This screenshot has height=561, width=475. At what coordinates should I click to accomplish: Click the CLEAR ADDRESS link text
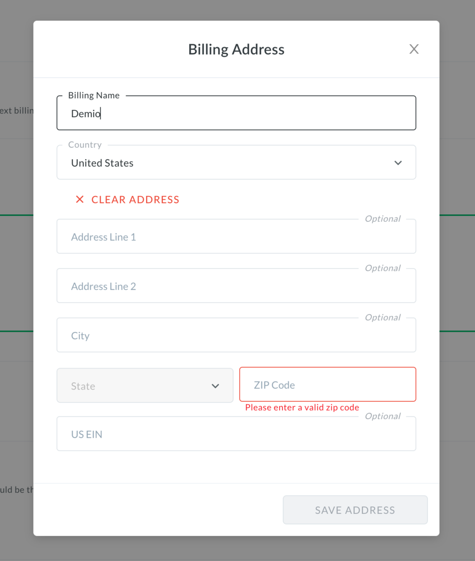(135, 199)
